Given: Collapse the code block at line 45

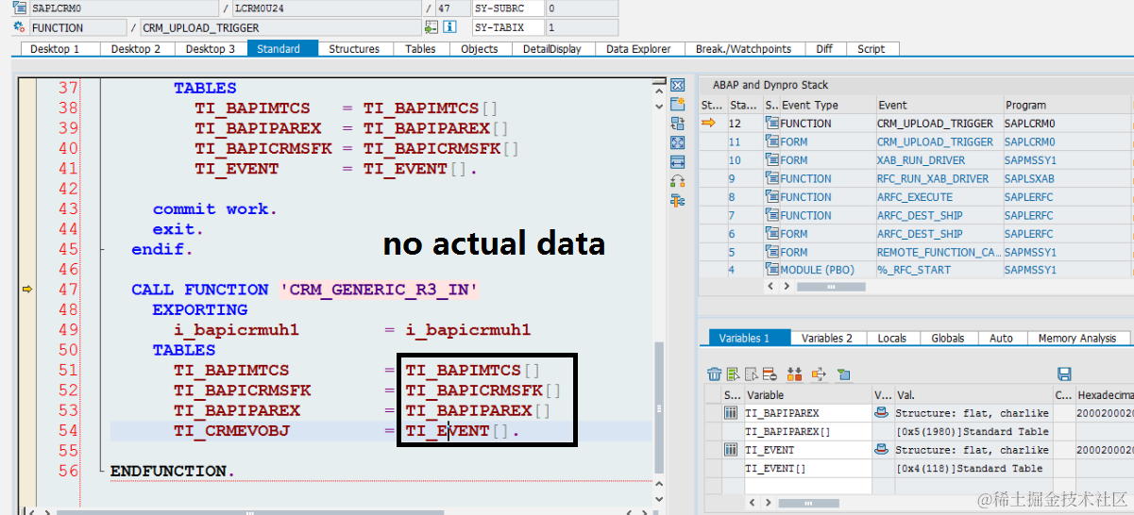Looking at the screenshot, I should coord(101,250).
